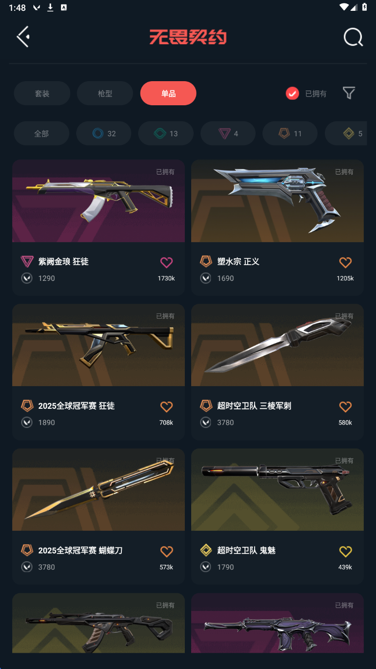376x669 pixels.
Task: Select the 全部 rarity filter
Action: click(x=41, y=133)
